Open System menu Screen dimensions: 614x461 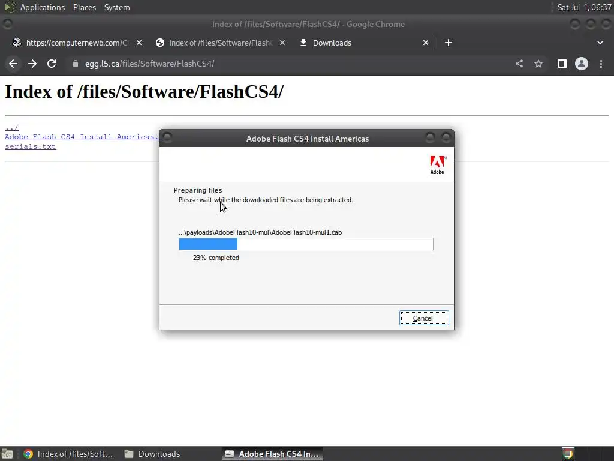[117, 7]
